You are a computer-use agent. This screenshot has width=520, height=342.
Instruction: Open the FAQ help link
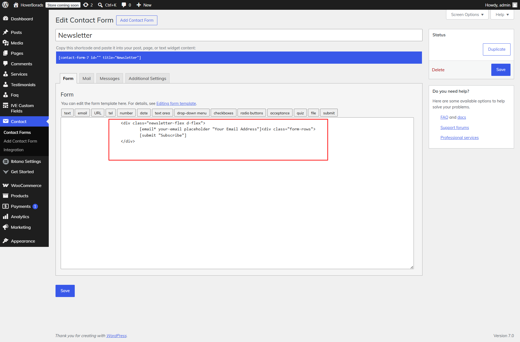[444, 117]
